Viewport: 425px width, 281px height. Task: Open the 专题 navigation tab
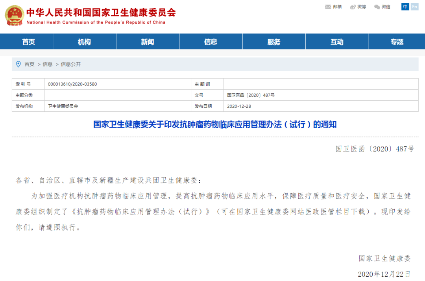click(397, 42)
